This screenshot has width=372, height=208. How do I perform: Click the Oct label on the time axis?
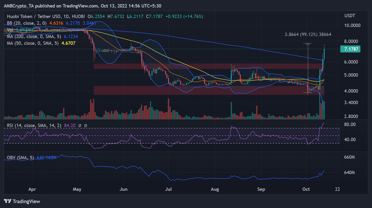[306, 189]
